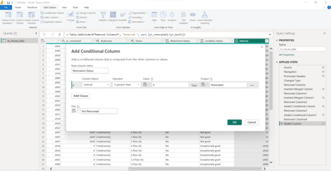
Task: Collapse the PROPERTIES section
Action: pos(277,40)
